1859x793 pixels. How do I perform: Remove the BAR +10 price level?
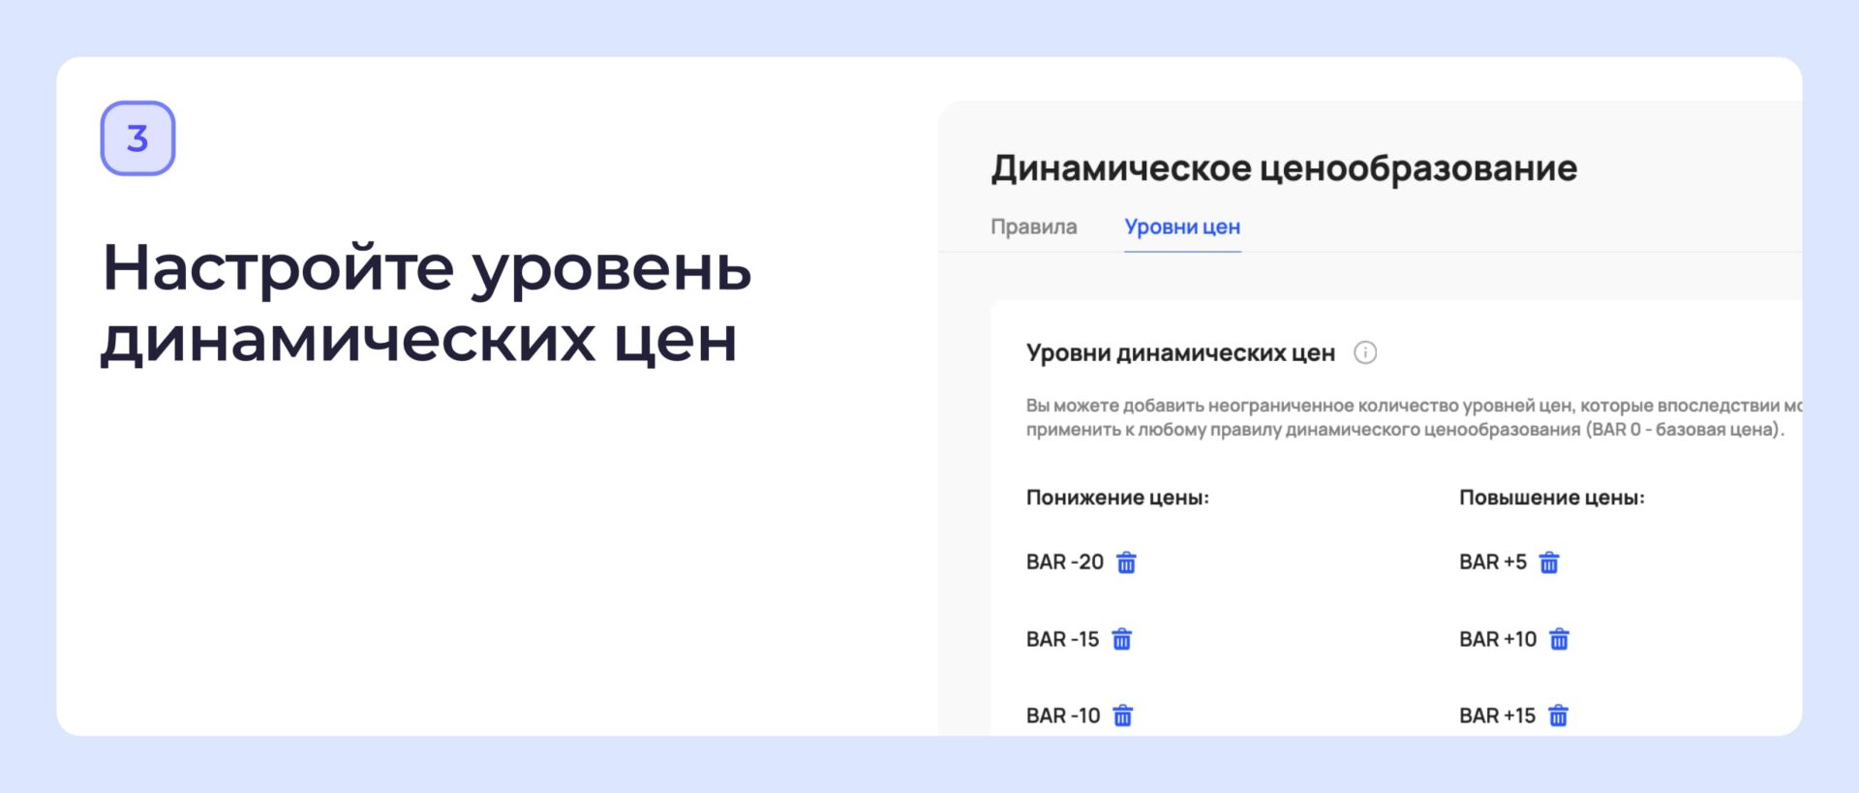point(1559,639)
